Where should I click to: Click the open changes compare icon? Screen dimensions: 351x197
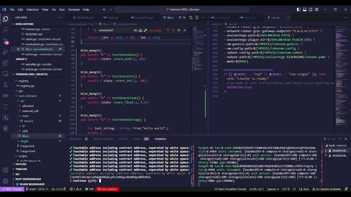tap(191, 18)
